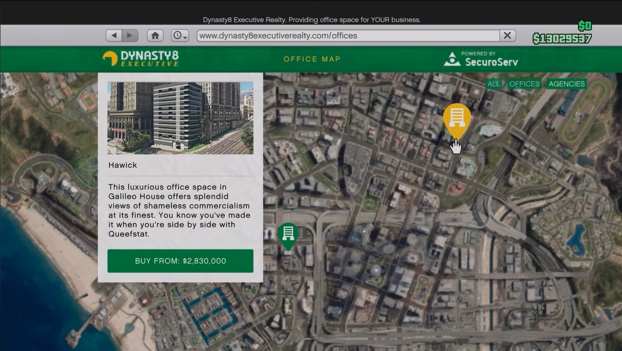Show all properties with the ALL filter

click(x=494, y=84)
